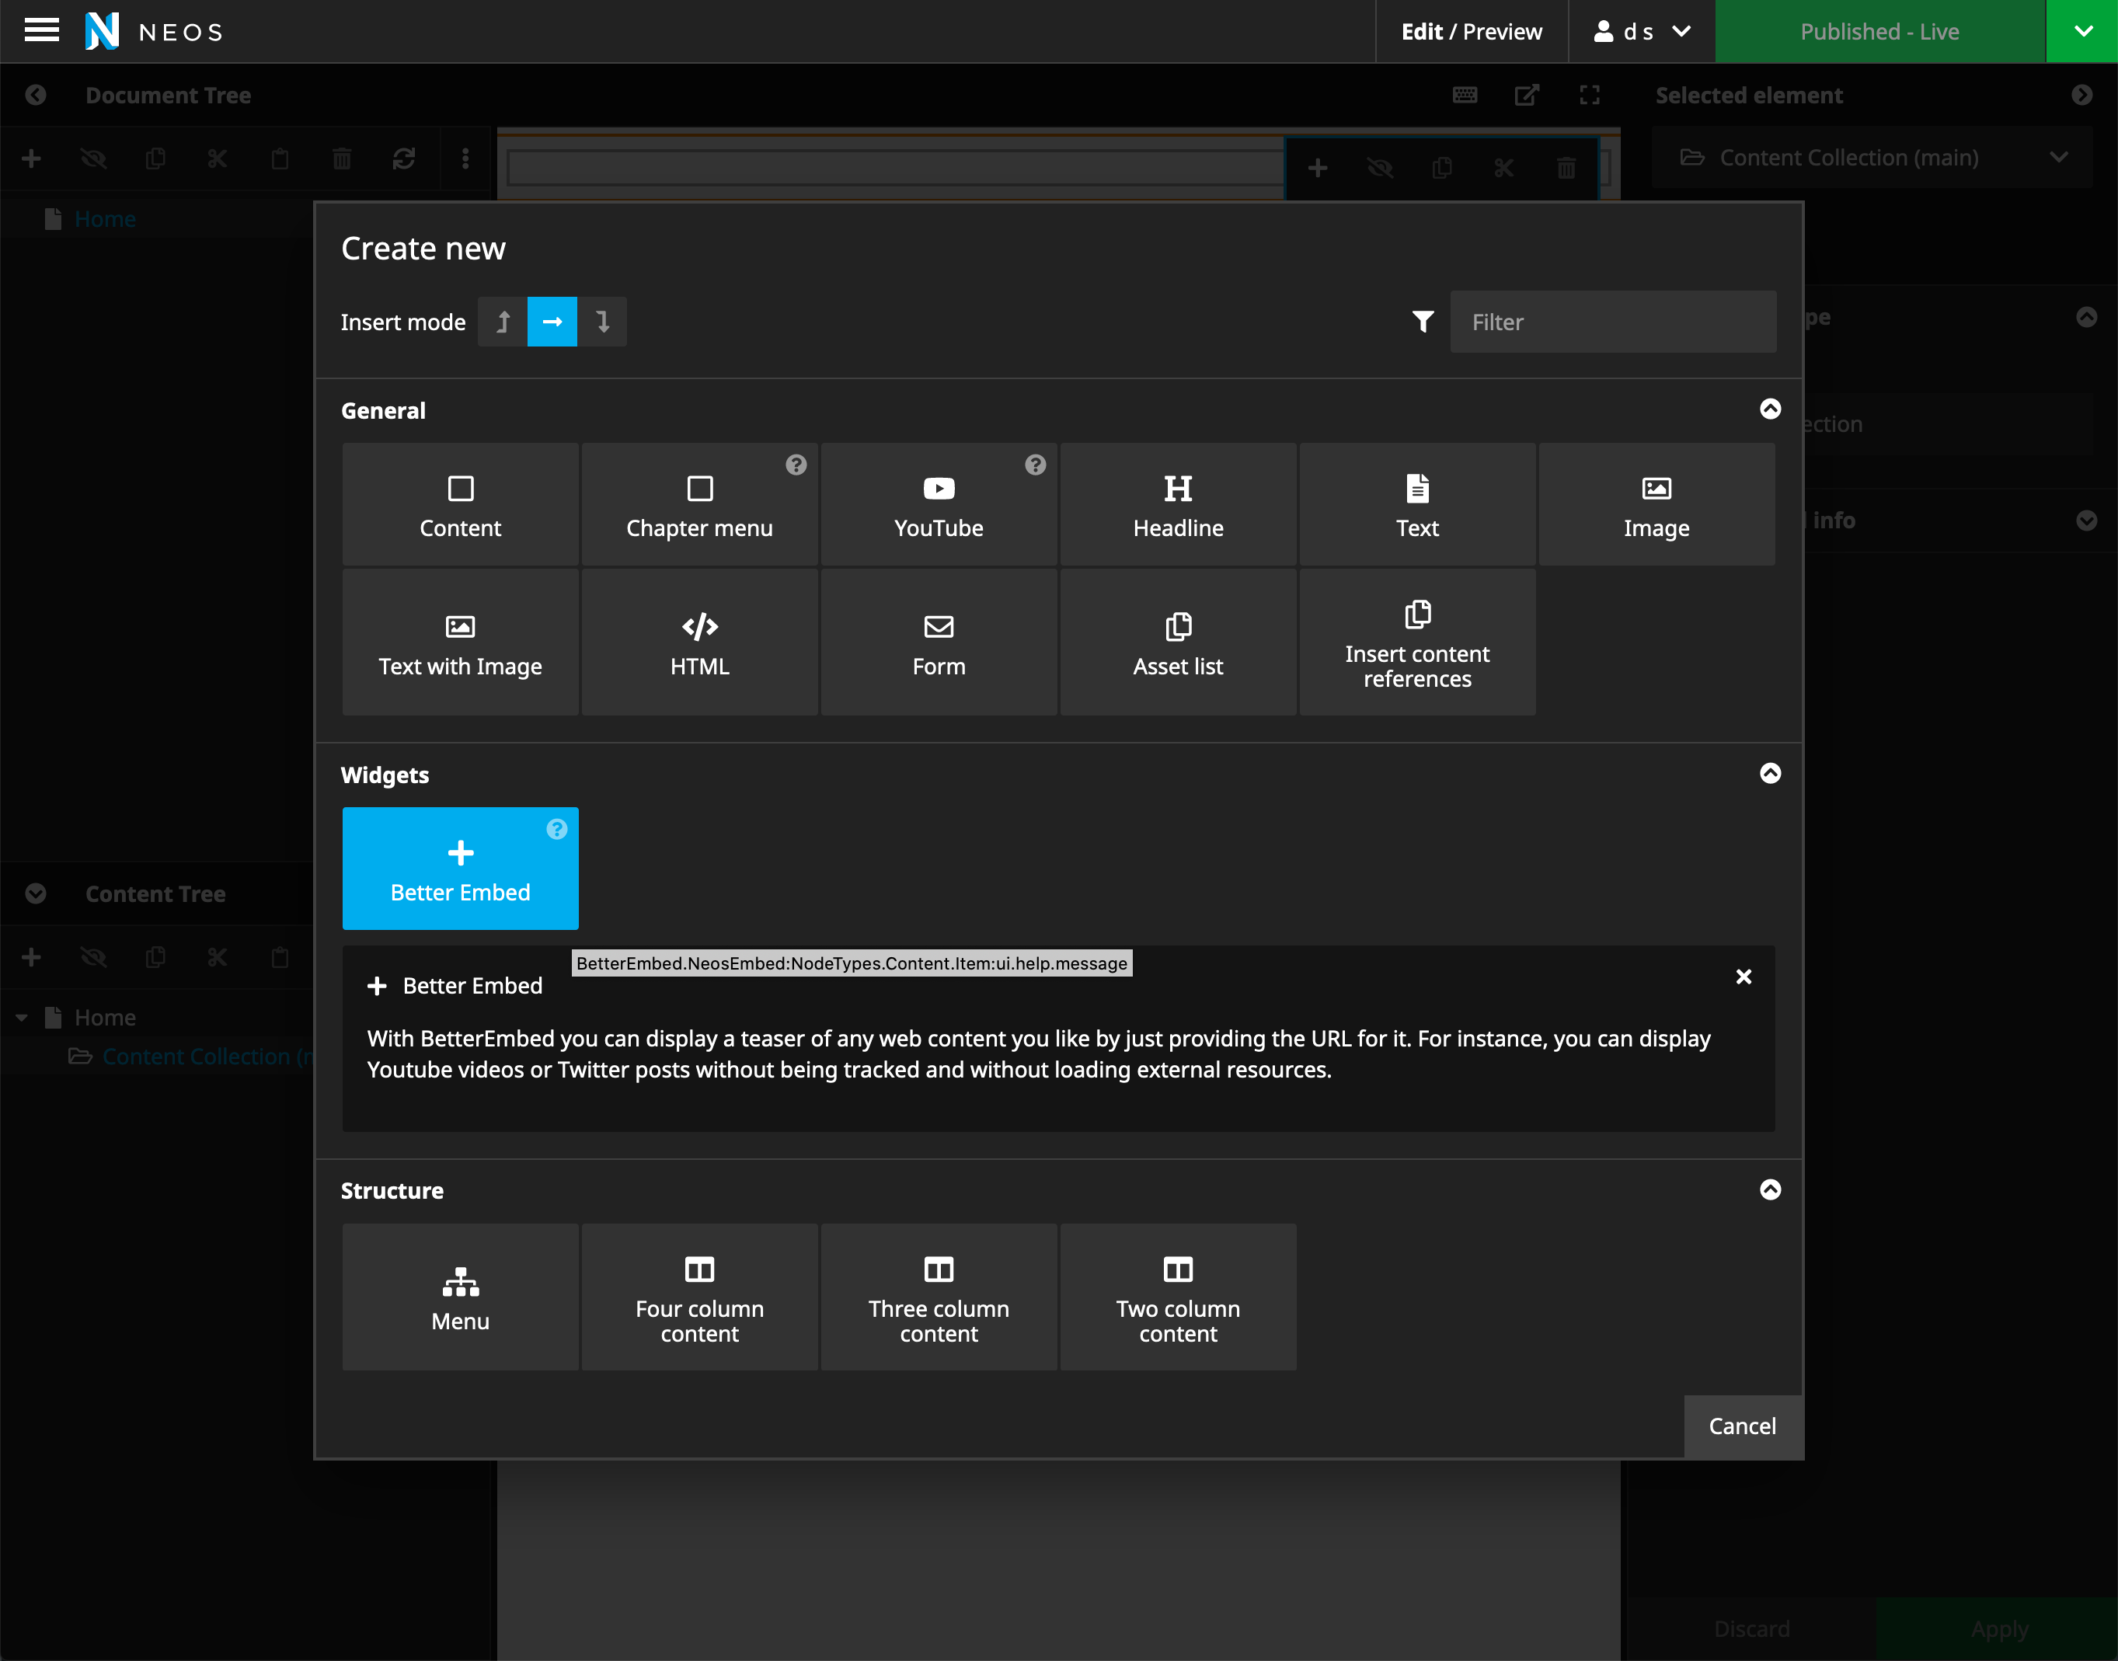Open the Neos main hamburger menu
Image resolution: width=2118 pixels, height=1661 pixels.
coord(41,31)
